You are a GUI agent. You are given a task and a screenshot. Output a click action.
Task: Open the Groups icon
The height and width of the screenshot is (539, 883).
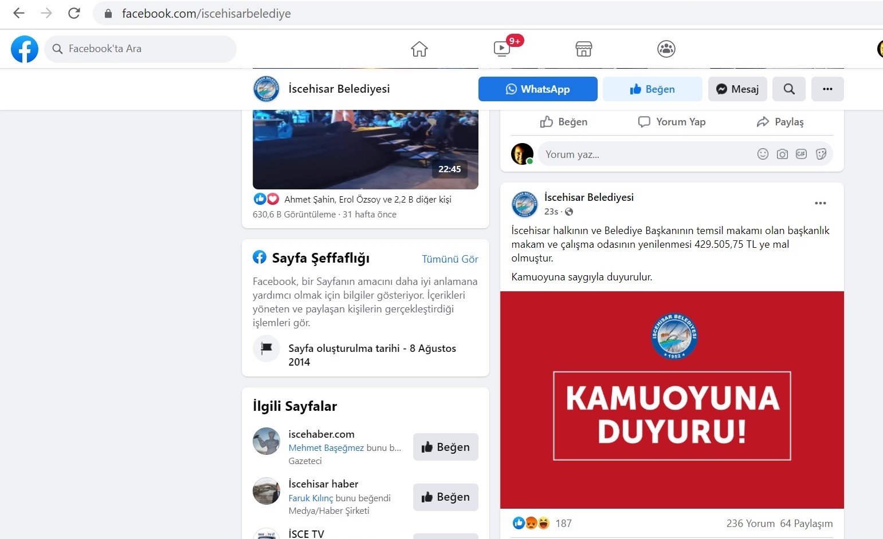(666, 49)
